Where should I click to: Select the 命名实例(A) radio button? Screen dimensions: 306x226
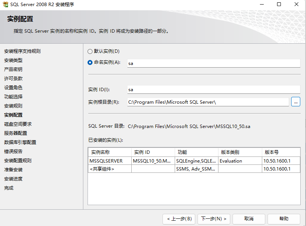click(x=90, y=63)
